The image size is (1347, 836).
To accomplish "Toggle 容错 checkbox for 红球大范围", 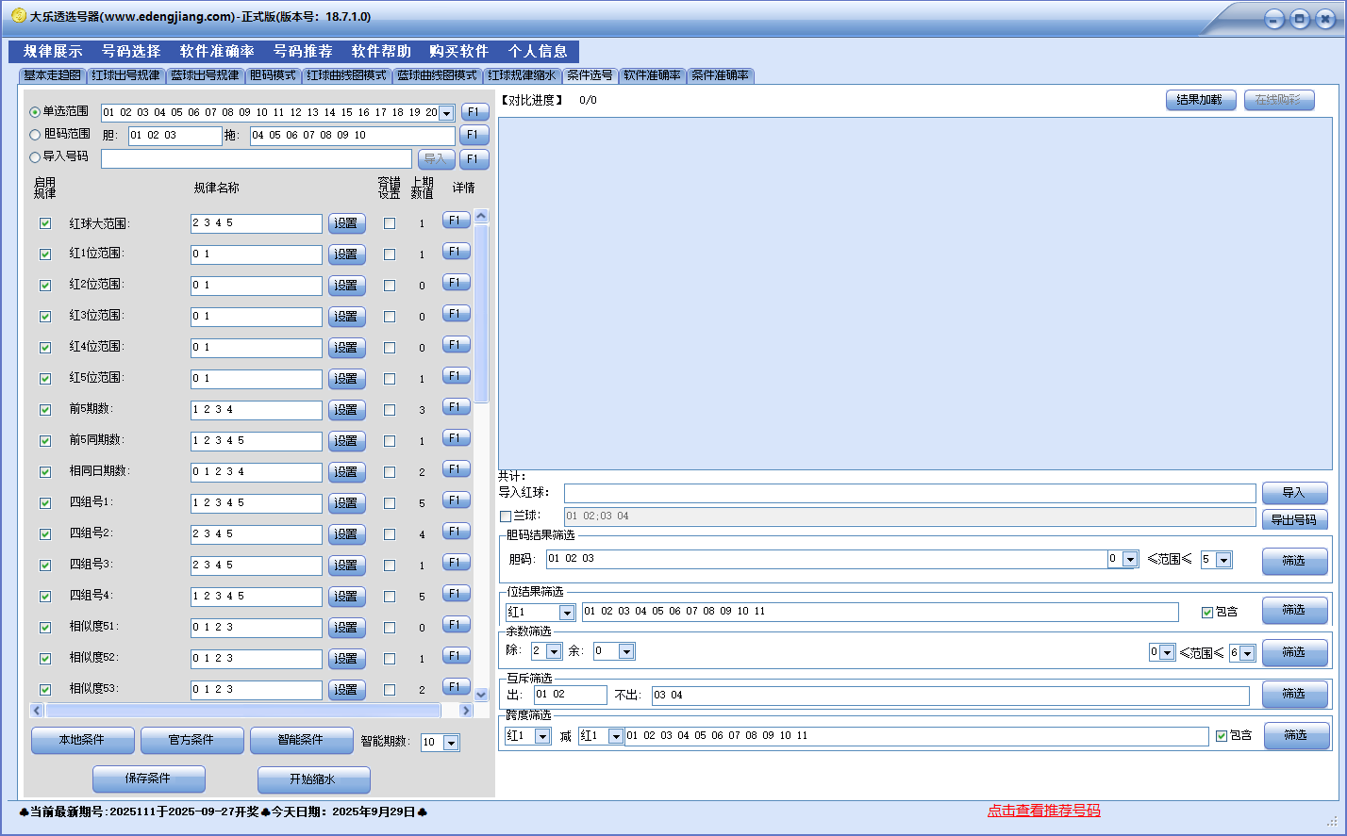I will [x=390, y=223].
